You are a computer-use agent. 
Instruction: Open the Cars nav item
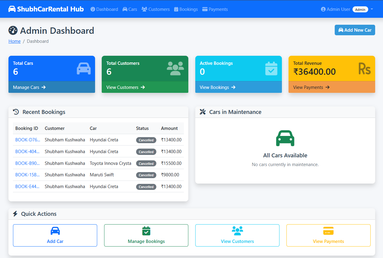coord(130,9)
